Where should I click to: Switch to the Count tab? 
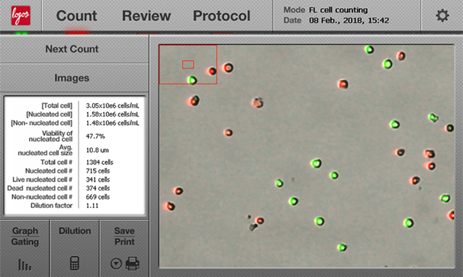(76, 16)
